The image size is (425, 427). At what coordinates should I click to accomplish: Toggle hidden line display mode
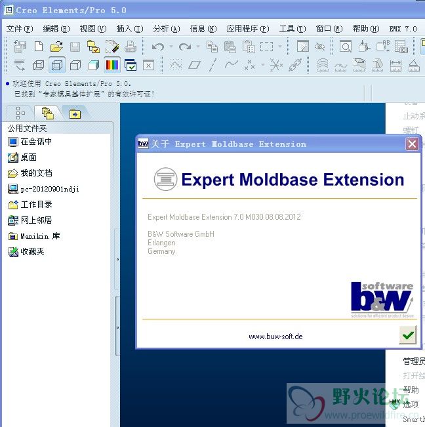[x=57, y=66]
